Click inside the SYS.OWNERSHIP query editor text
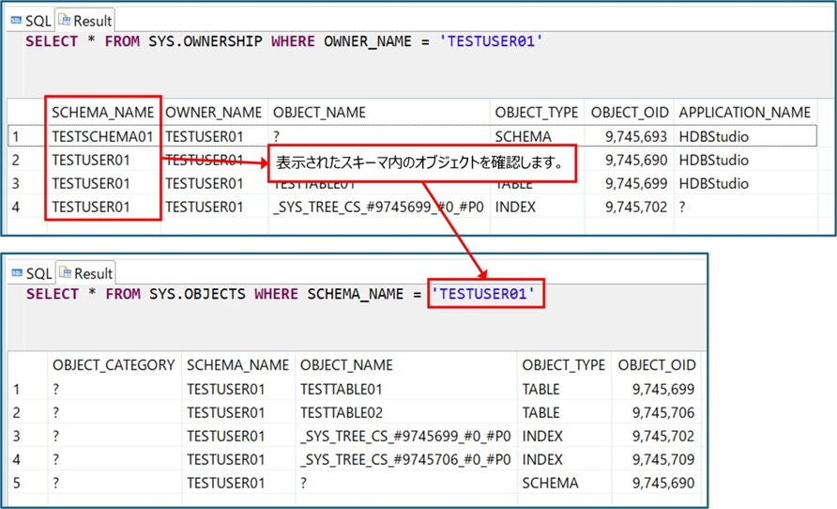Image resolution: width=837 pixels, height=509 pixels. pyautogui.click(x=282, y=41)
